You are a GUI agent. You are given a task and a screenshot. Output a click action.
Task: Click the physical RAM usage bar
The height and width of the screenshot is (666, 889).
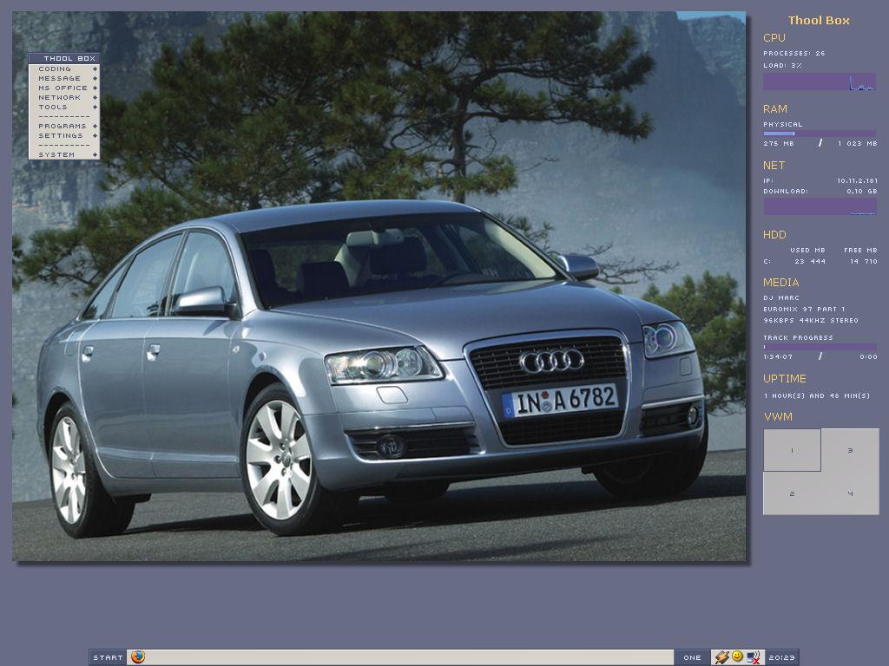coord(820,134)
